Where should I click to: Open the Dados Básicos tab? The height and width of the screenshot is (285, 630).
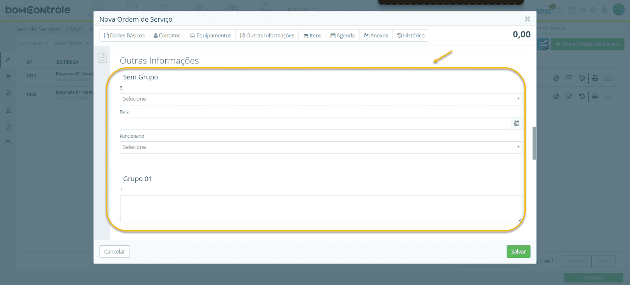[x=124, y=35]
